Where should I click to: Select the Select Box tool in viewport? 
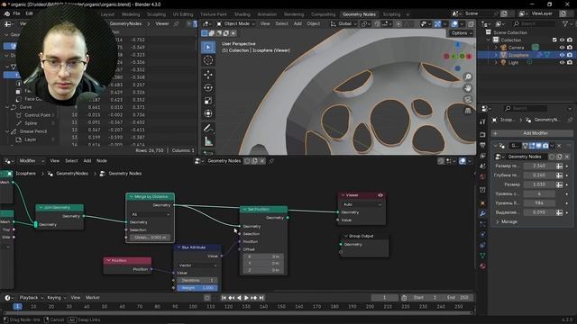pos(208,47)
